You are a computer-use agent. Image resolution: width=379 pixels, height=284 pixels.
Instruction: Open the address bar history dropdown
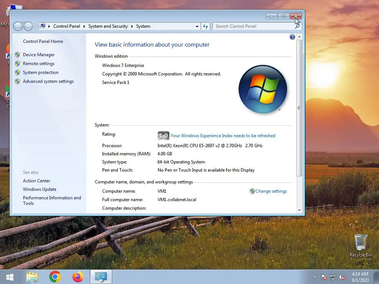197,26
